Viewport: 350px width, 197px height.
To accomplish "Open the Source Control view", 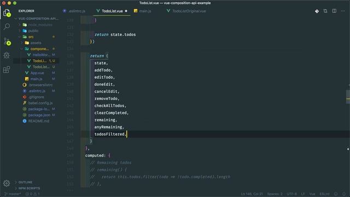I will [x=7, y=42].
